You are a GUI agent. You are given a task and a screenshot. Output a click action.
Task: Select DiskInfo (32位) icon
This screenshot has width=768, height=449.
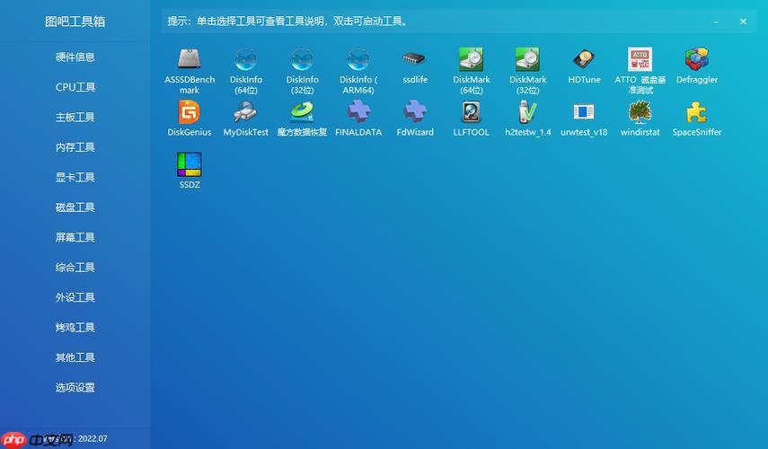[x=302, y=59]
